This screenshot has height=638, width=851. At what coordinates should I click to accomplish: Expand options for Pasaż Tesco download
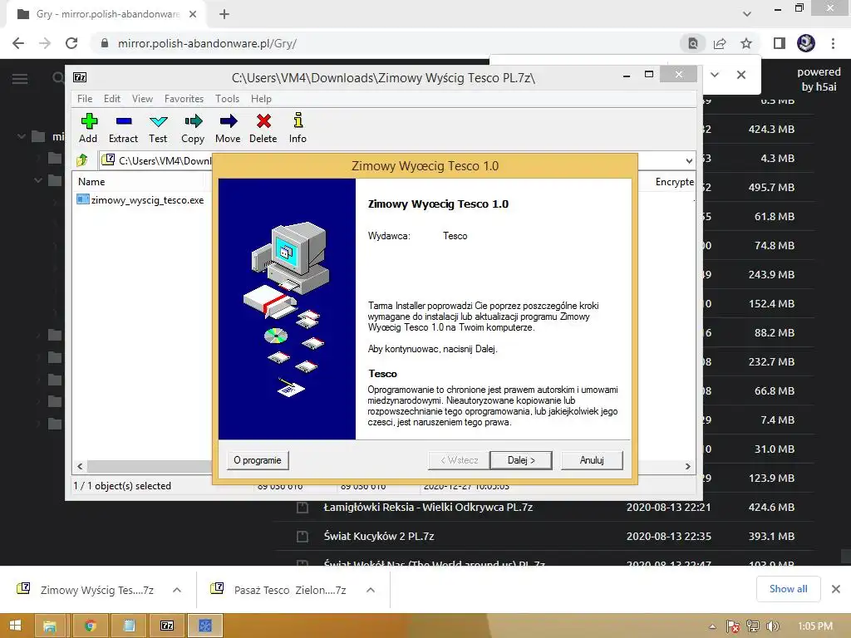(x=371, y=590)
